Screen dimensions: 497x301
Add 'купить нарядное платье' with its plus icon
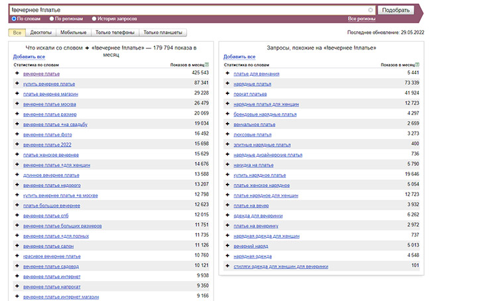227,175
